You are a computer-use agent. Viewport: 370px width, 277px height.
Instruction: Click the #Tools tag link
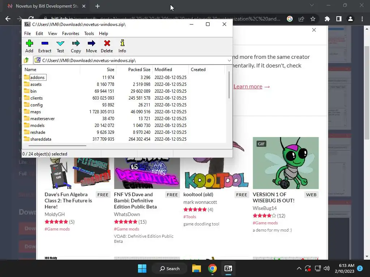(x=190, y=217)
